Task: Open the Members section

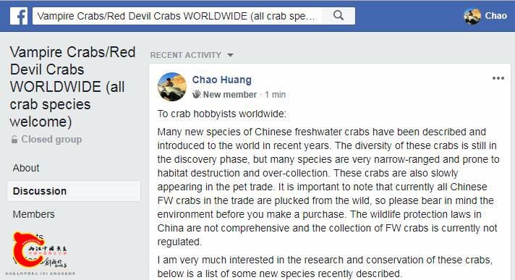Action: coord(33,214)
